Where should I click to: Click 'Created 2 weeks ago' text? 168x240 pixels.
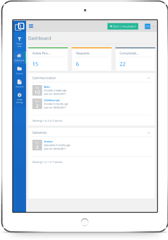pyautogui.click(x=55, y=91)
